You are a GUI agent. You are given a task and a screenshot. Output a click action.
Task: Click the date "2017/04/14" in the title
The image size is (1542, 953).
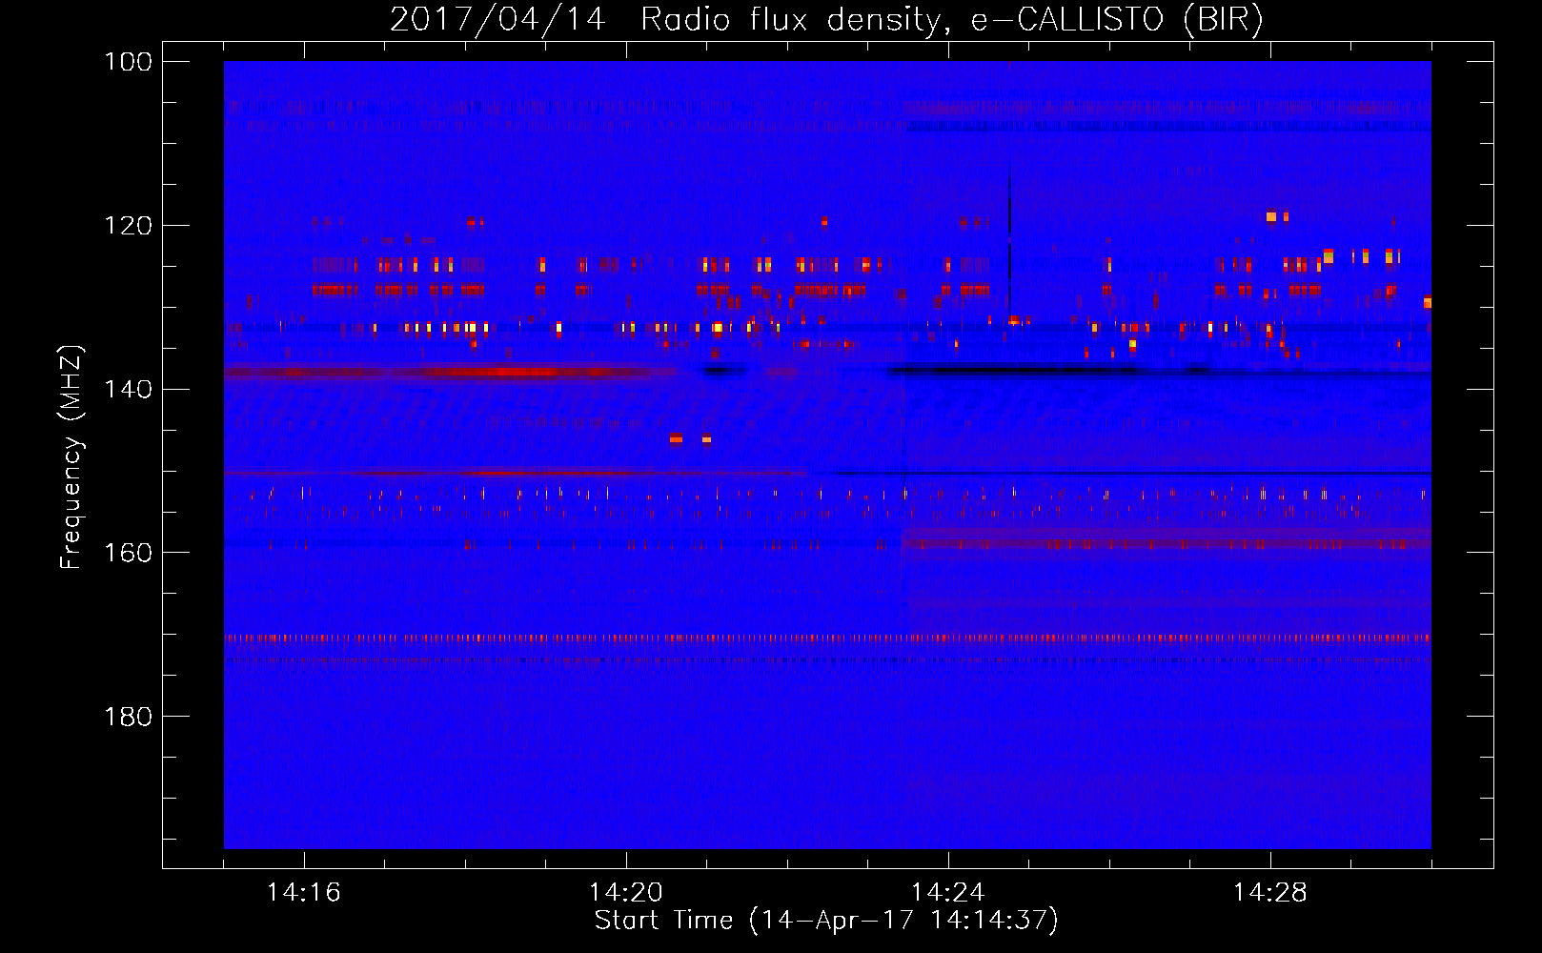tap(497, 20)
